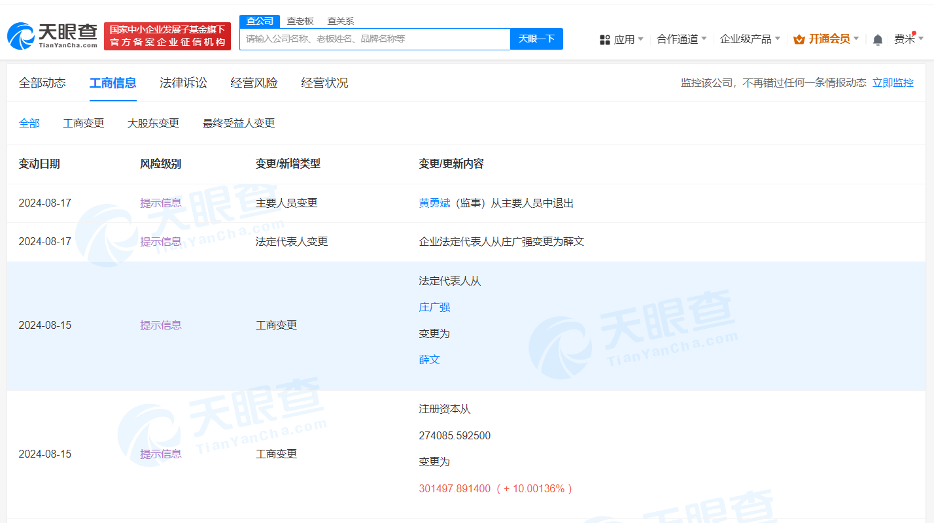Click the 立即监控 link
The image size is (934, 523).
893,83
